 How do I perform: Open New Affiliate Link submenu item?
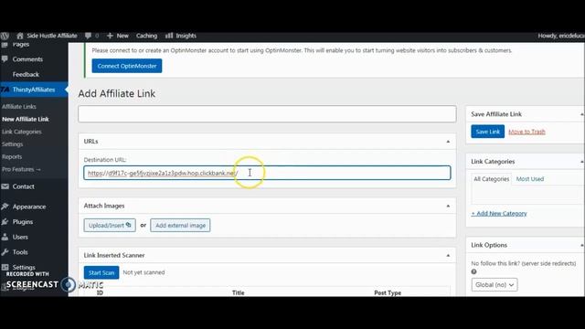pos(26,120)
